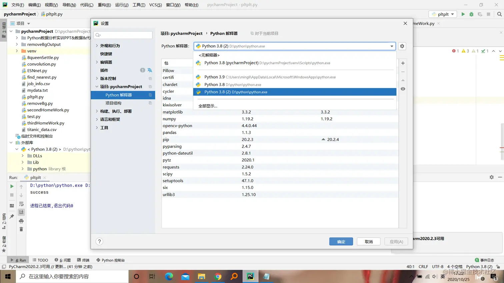
Task: Click the translate plugin icon beside 插件
Action: coord(150,70)
